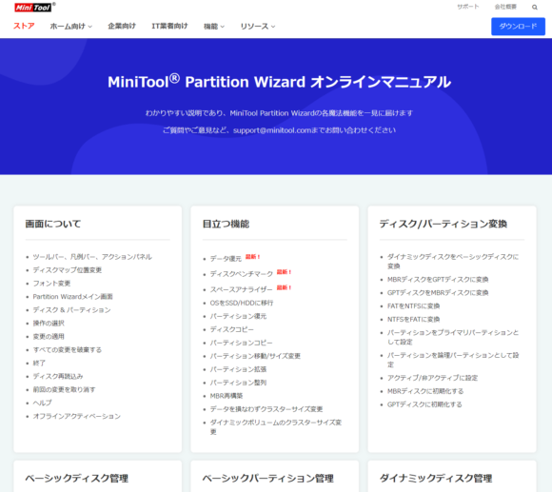Open パーティションをプライマリパーティションとして設定 link

(453, 337)
